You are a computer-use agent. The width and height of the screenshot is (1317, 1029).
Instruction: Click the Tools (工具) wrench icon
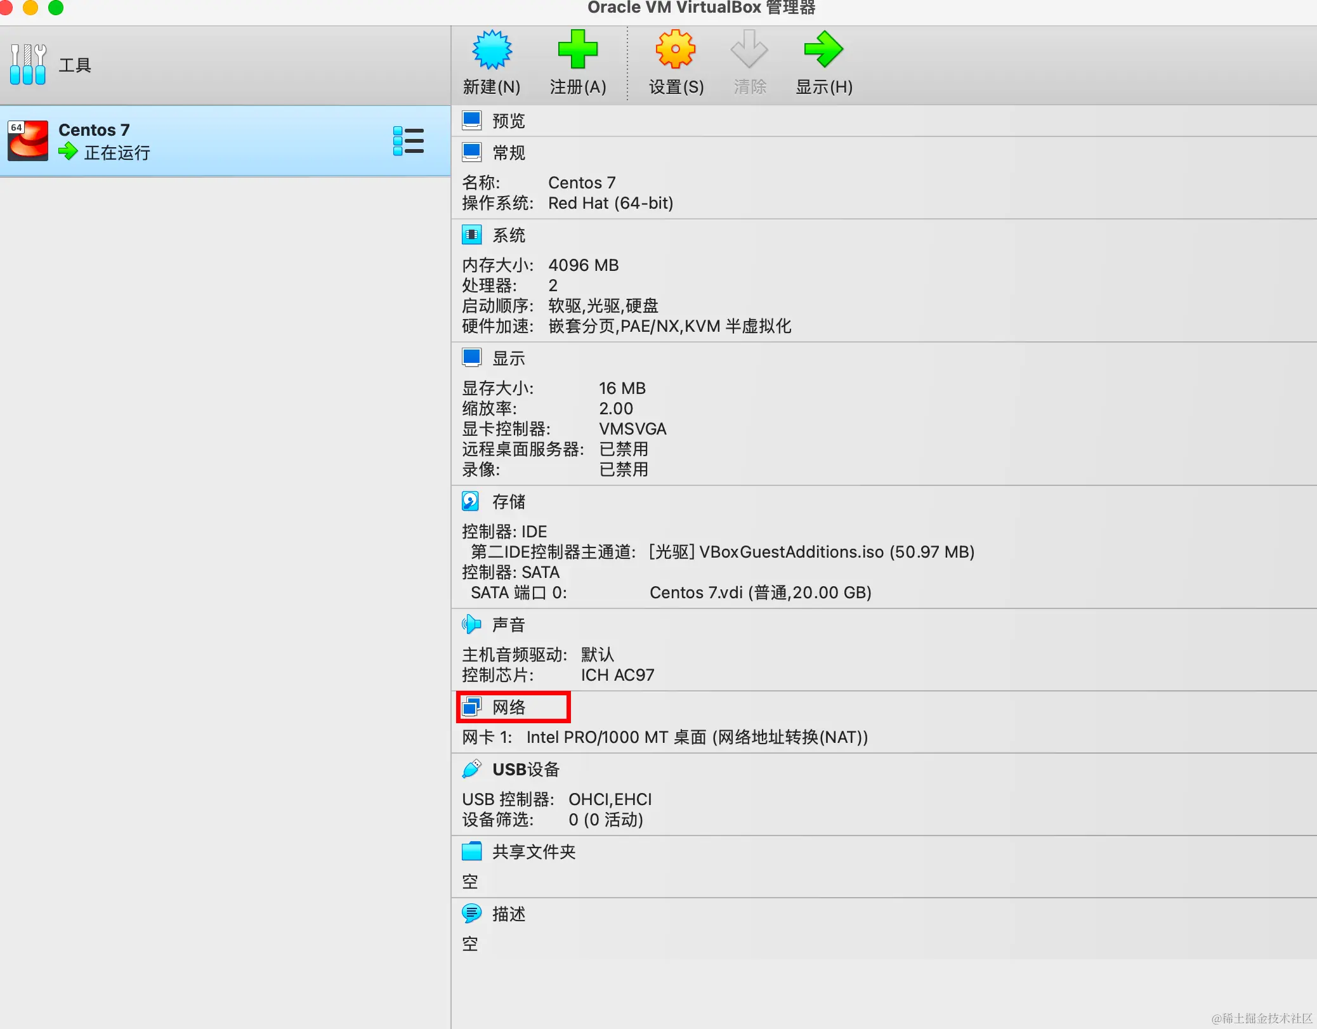click(x=28, y=64)
